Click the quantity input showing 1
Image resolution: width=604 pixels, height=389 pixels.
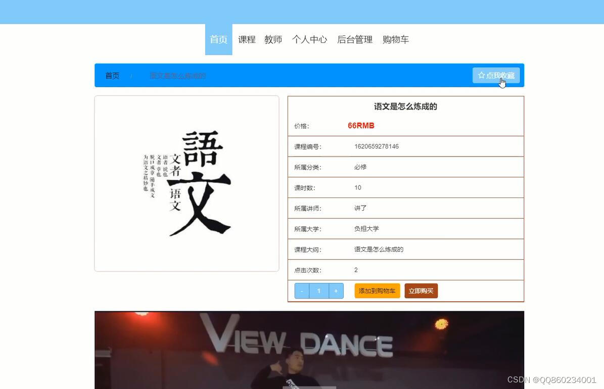(318, 290)
